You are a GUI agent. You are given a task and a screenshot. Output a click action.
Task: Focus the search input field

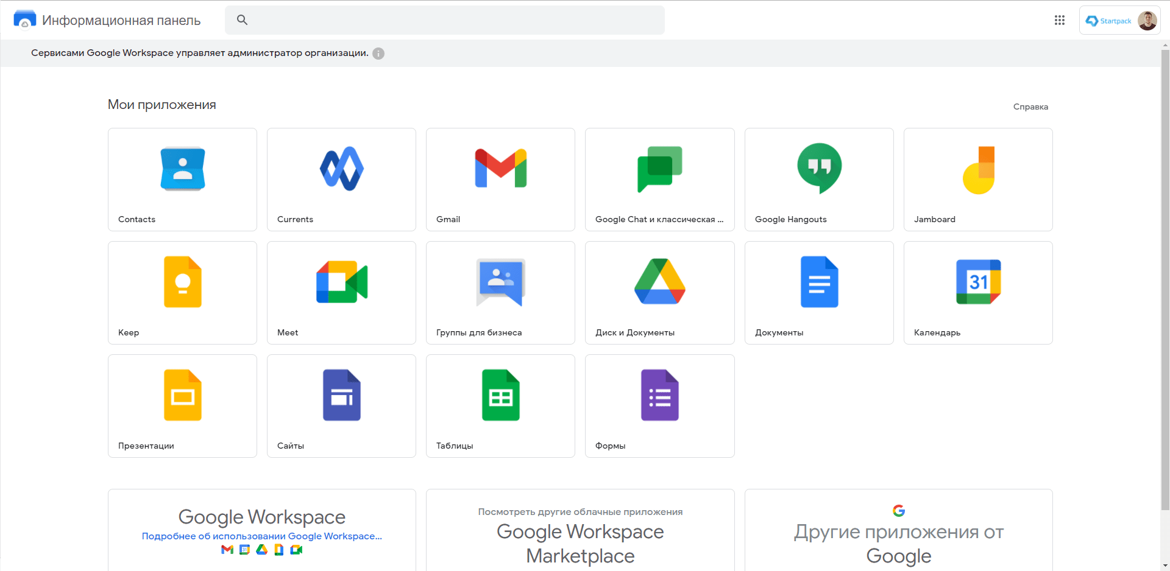[x=445, y=20]
